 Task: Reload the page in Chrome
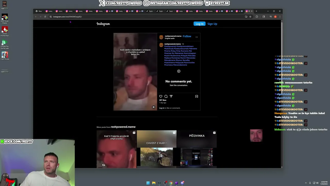click(x=45, y=17)
